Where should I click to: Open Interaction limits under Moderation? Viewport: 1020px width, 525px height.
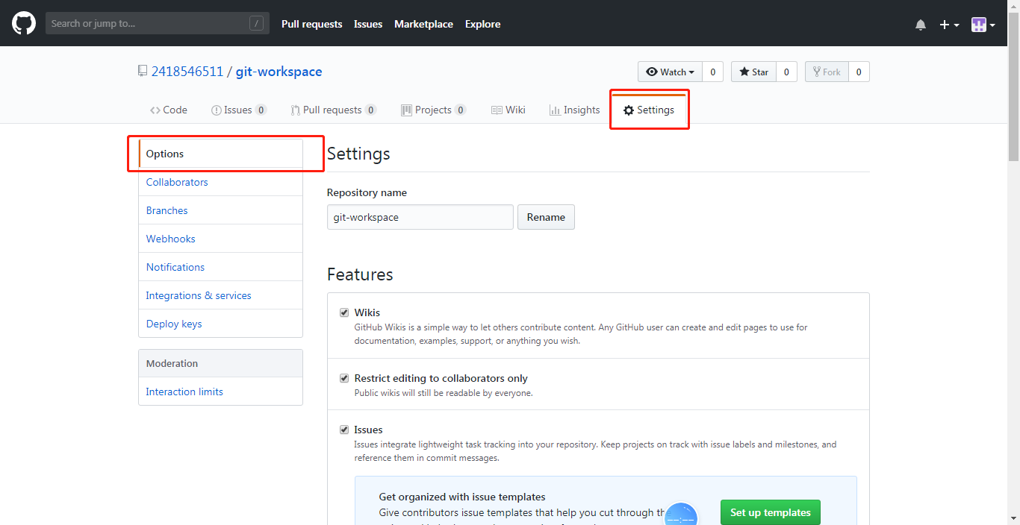click(x=220, y=392)
